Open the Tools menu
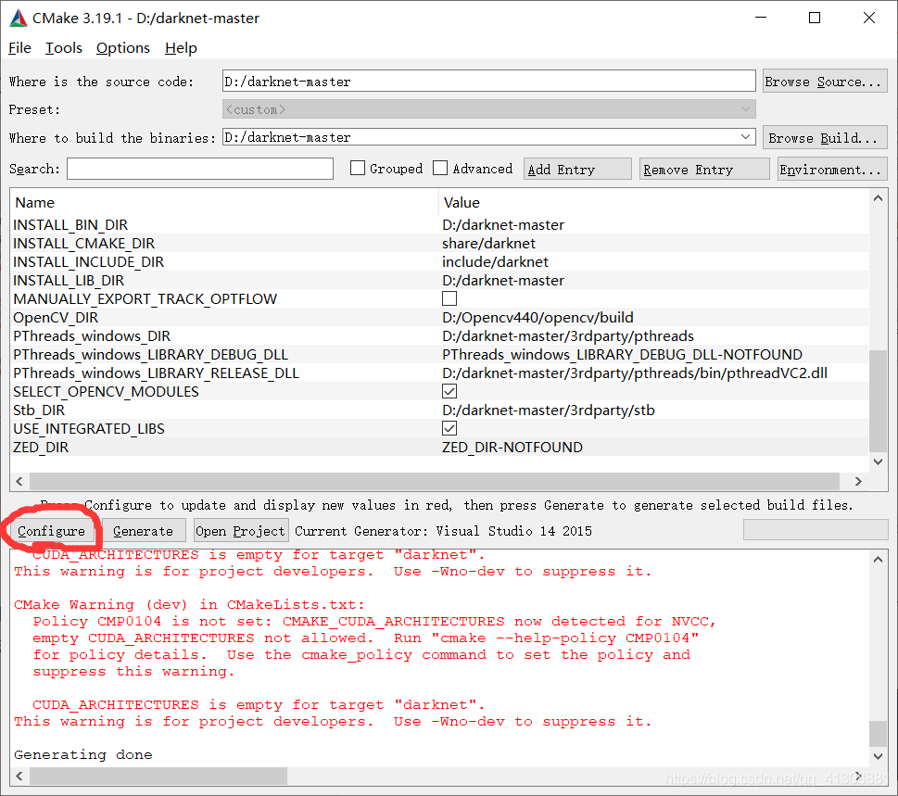 (x=64, y=48)
